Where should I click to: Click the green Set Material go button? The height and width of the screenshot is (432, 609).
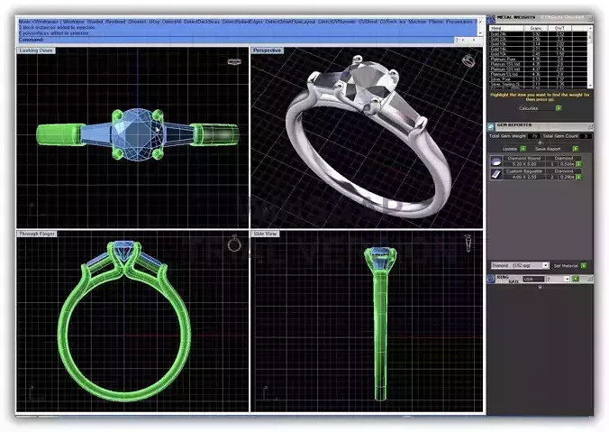click(584, 265)
